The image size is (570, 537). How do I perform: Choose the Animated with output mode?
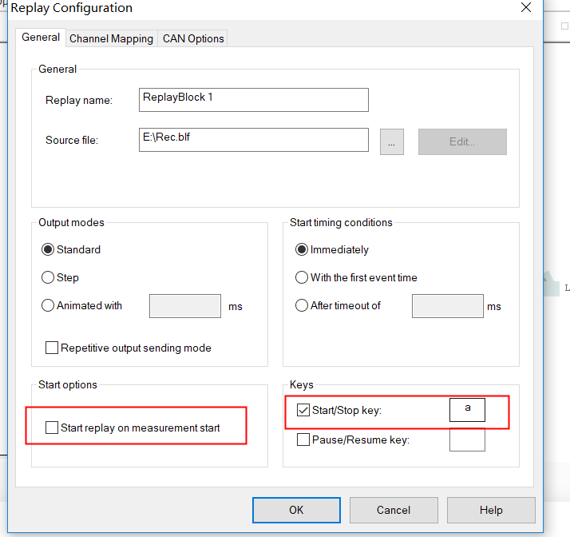(48, 305)
